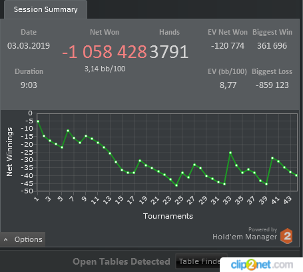
Task: Click the Open Tables Detected label
Action: [121, 261]
